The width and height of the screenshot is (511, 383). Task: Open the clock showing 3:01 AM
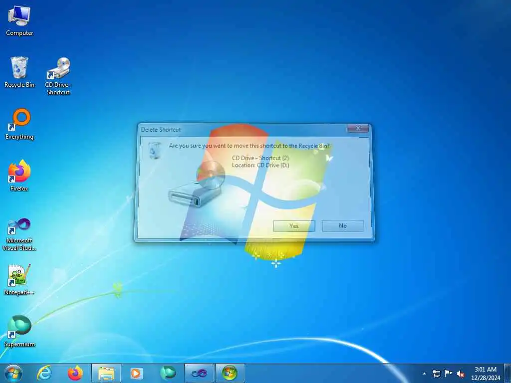485,373
